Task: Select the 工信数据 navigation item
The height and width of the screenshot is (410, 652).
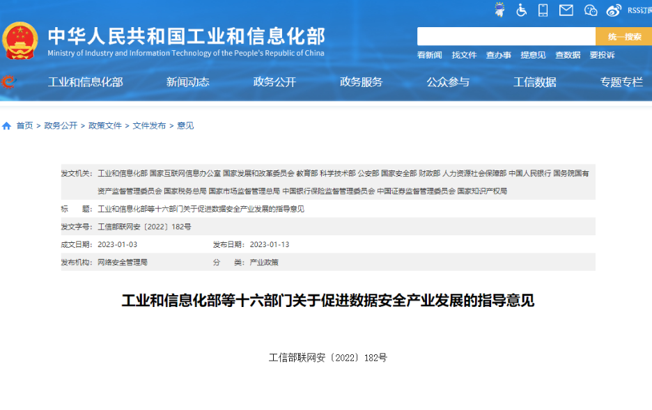Action: [534, 82]
